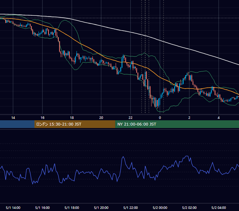Click the 5/1 14:00 date label

[13, 207]
